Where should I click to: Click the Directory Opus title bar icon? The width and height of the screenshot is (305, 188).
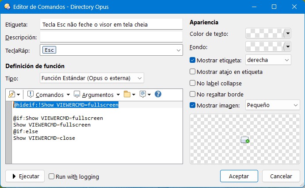[x=7, y=7]
